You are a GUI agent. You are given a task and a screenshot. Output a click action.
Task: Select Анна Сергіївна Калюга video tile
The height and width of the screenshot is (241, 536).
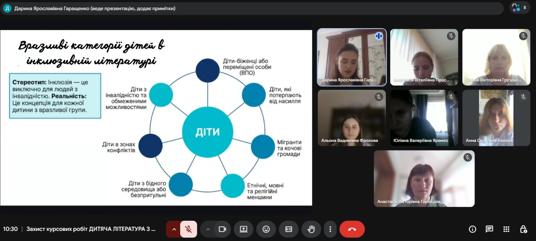496,118
